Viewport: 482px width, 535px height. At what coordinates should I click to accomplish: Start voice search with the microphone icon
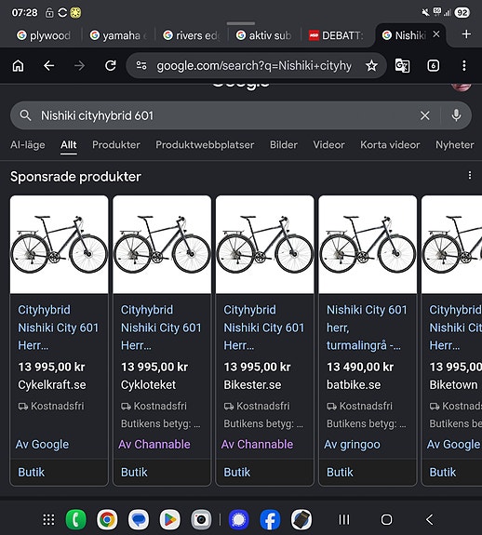point(456,115)
